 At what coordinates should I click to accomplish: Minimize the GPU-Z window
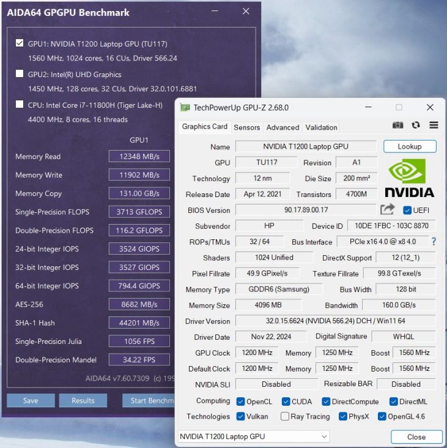tap(369, 107)
